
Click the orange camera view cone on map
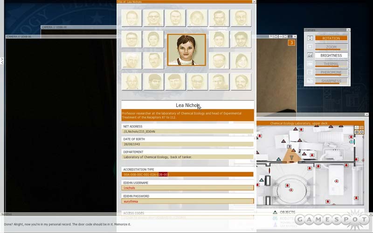292,158
